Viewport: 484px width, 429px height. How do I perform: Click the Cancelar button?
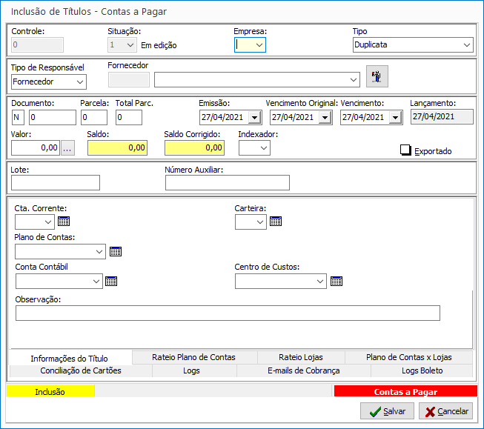point(445,411)
